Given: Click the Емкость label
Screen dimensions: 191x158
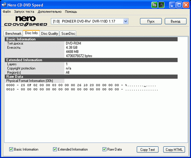Looking at the screenshot, I should (14, 48).
